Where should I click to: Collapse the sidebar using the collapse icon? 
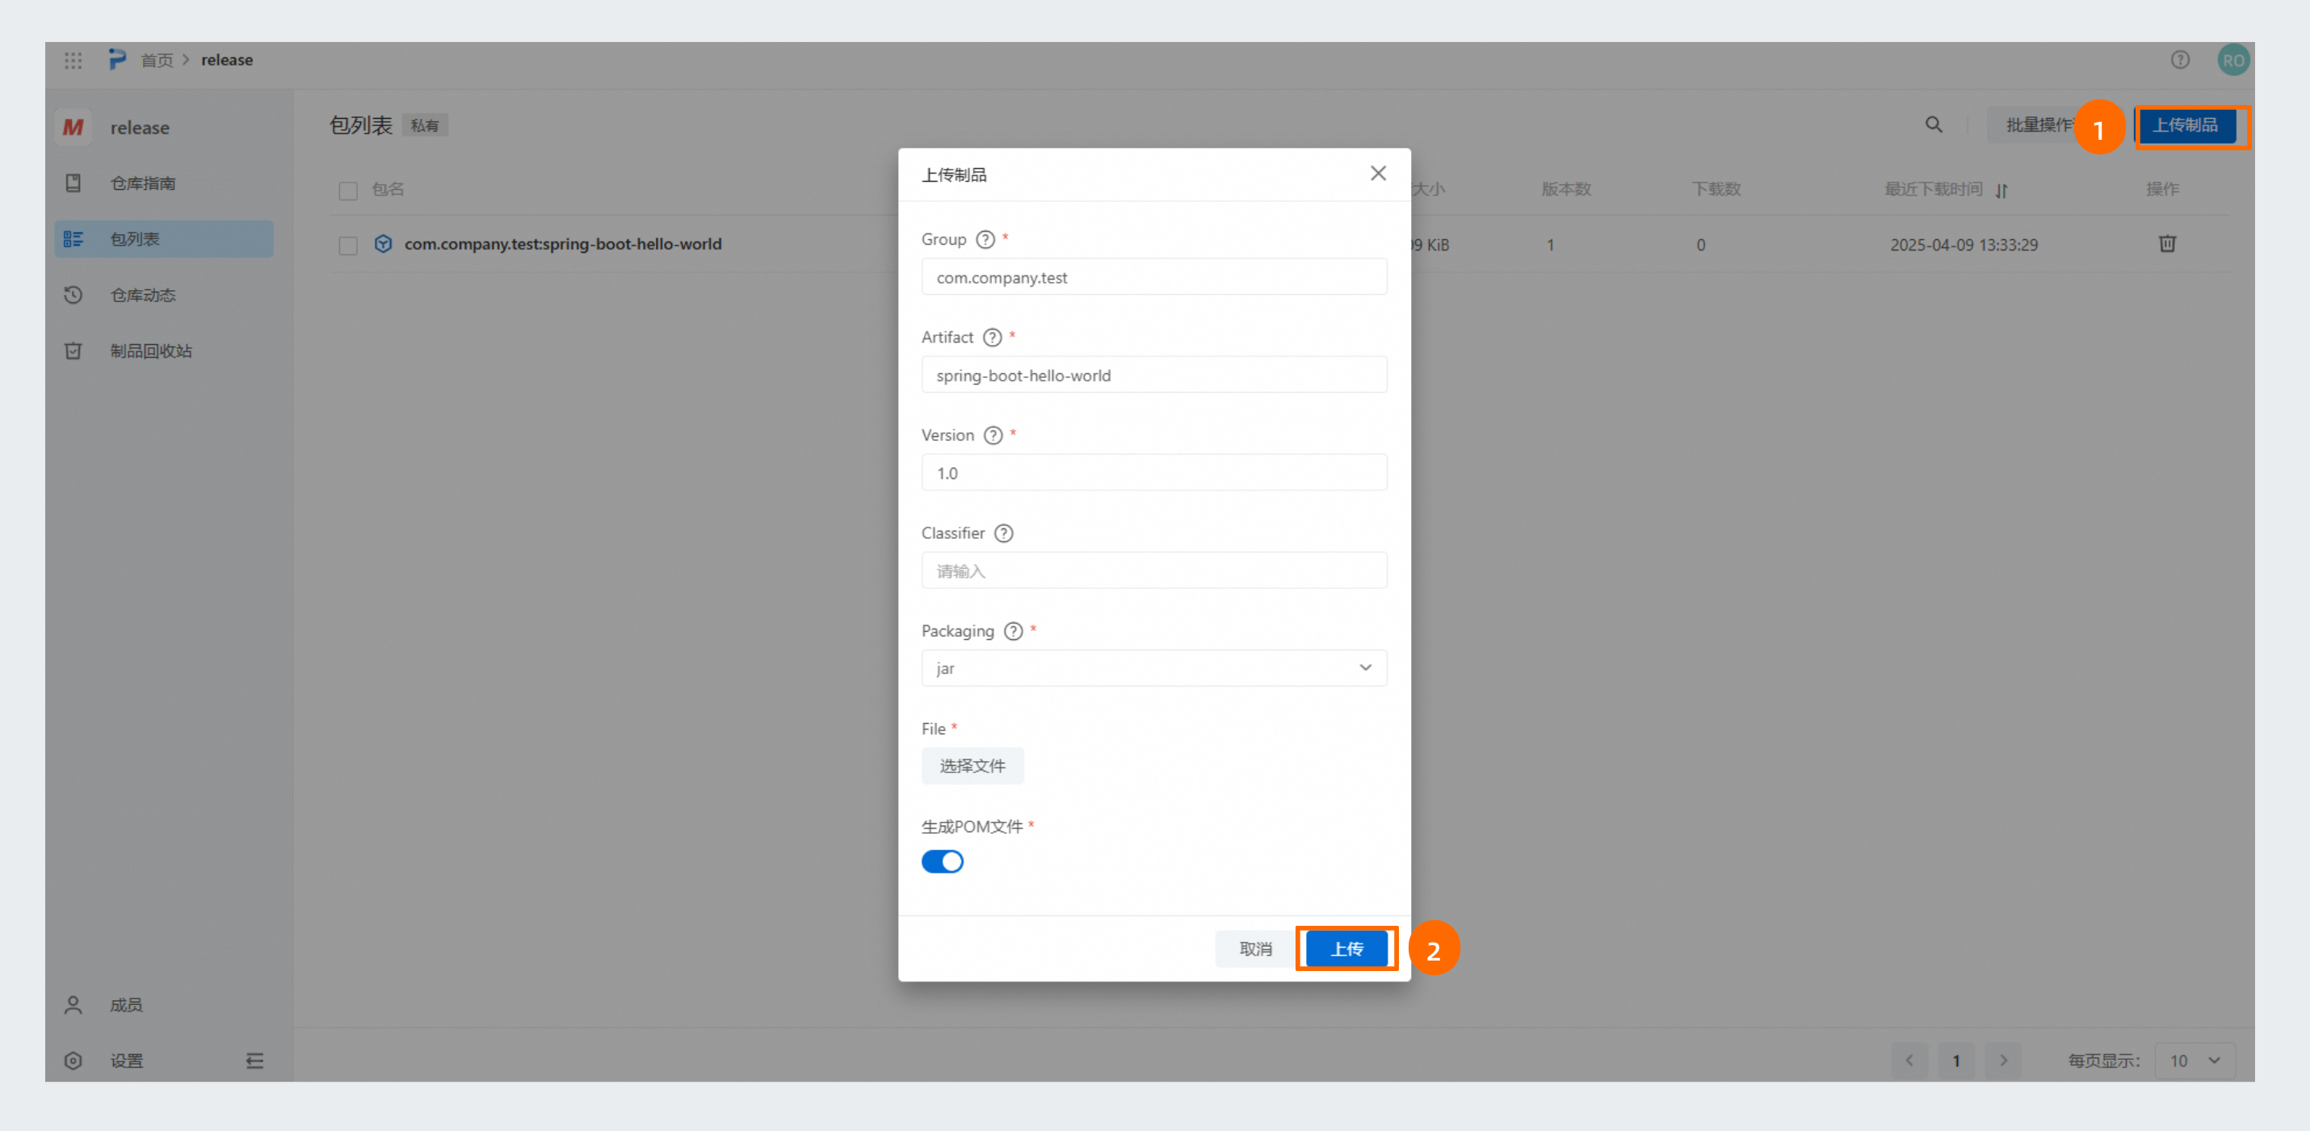point(254,1060)
